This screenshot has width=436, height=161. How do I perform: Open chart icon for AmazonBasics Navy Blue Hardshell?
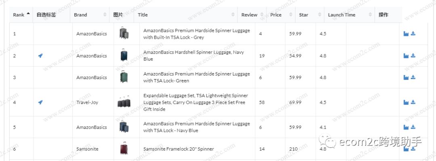[406, 56]
